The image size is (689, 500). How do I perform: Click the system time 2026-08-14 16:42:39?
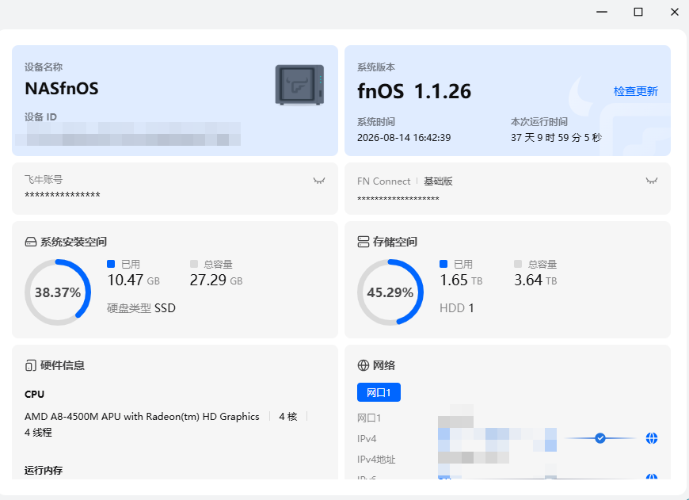pyautogui.click(x=404, y=138)
